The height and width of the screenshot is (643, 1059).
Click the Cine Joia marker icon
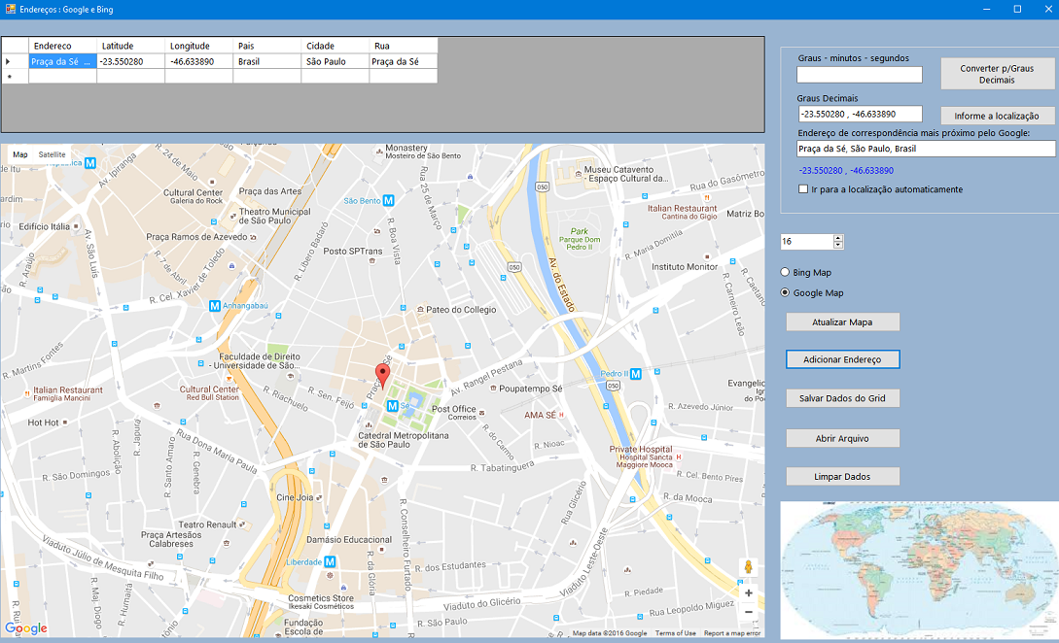pyautogui.click(x=320, y=497)
